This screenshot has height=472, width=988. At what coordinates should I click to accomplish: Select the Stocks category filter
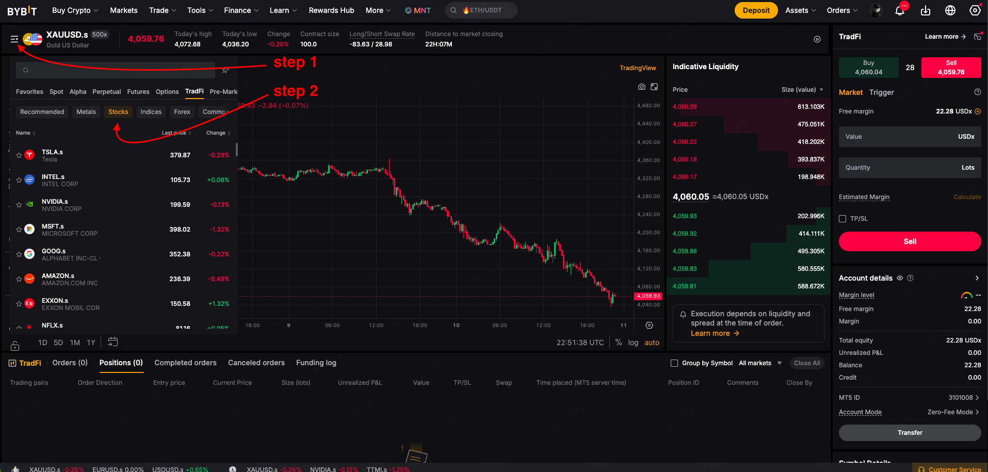point(118,112)
